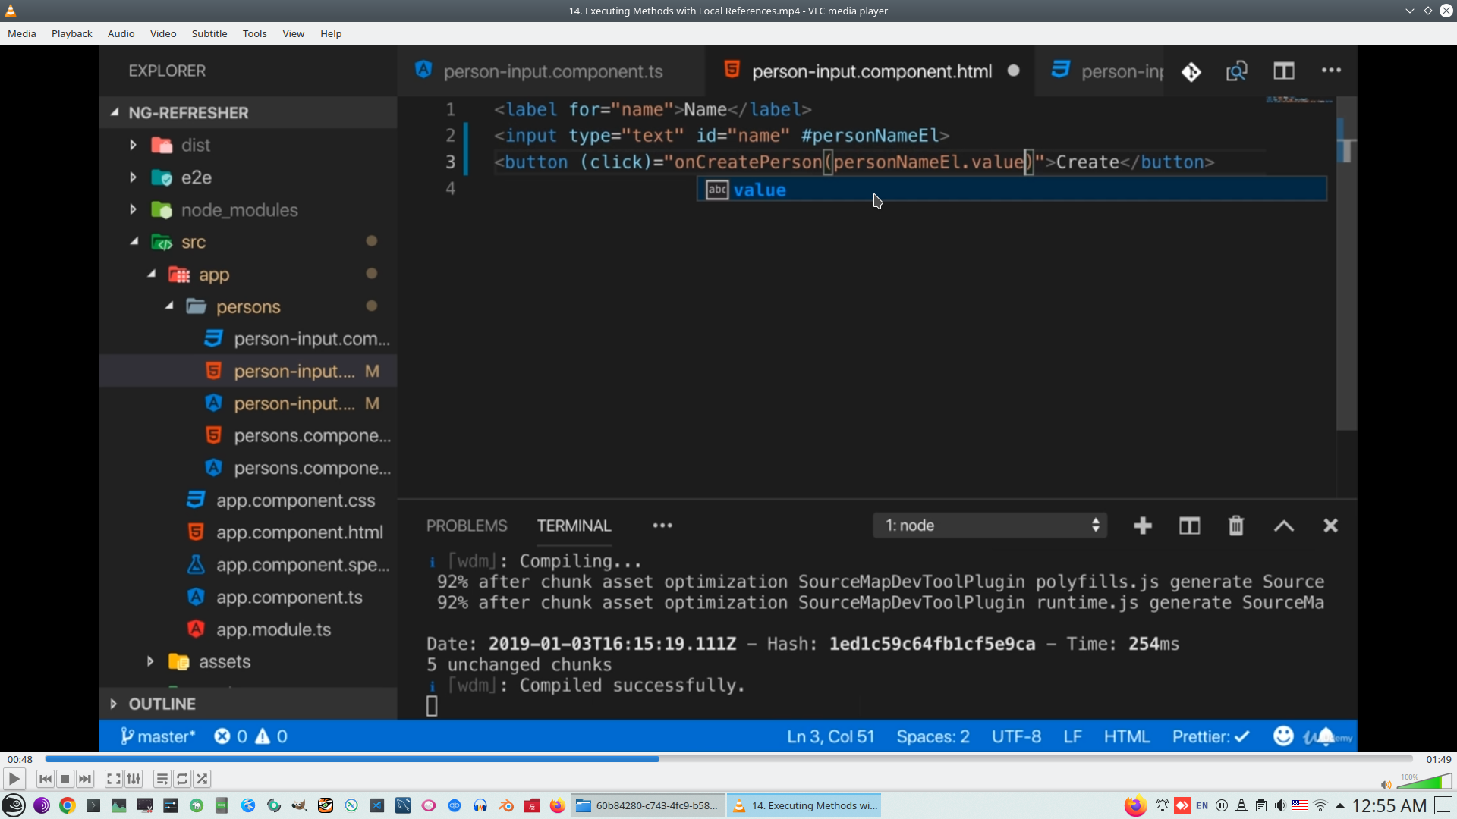Stop the video playback

coord(65,779)
